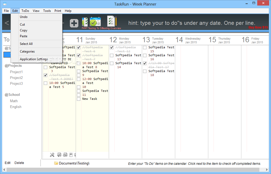Viewport: 271px width, 174px height.
Task: Click the checkmarked document icon below Saturday column
Action: [59, 155]
